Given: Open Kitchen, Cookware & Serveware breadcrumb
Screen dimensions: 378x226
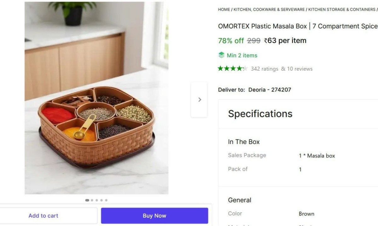Looking at the screenshot, I should click(x=269, y=9).
